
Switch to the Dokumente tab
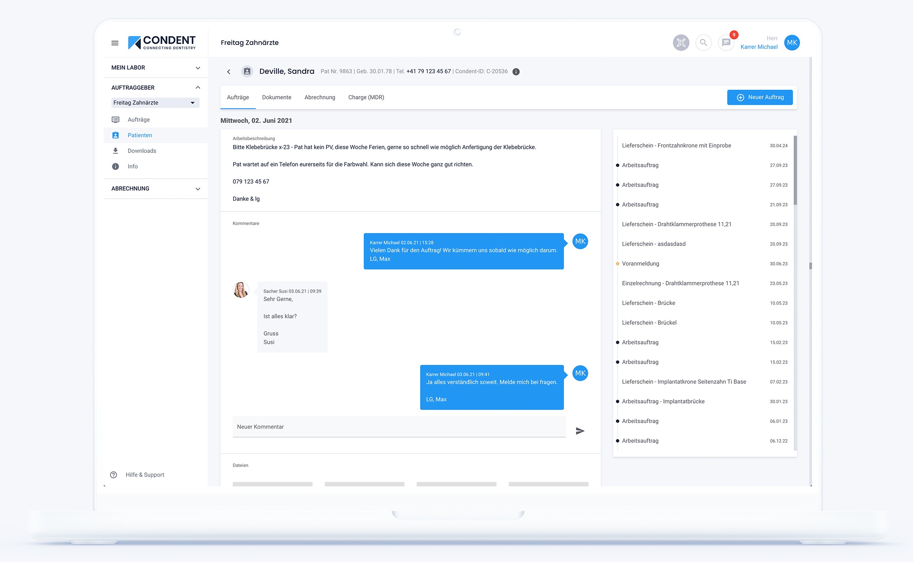click(x=277, y=97)
